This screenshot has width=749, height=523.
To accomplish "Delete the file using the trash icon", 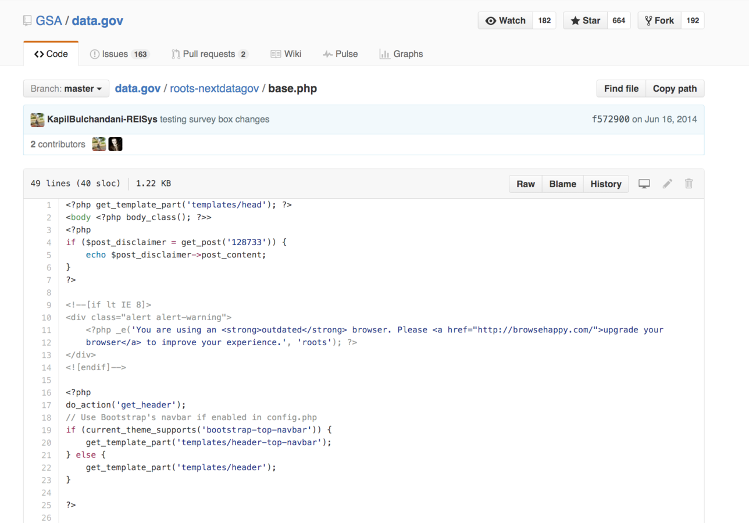I will [689, 184].
